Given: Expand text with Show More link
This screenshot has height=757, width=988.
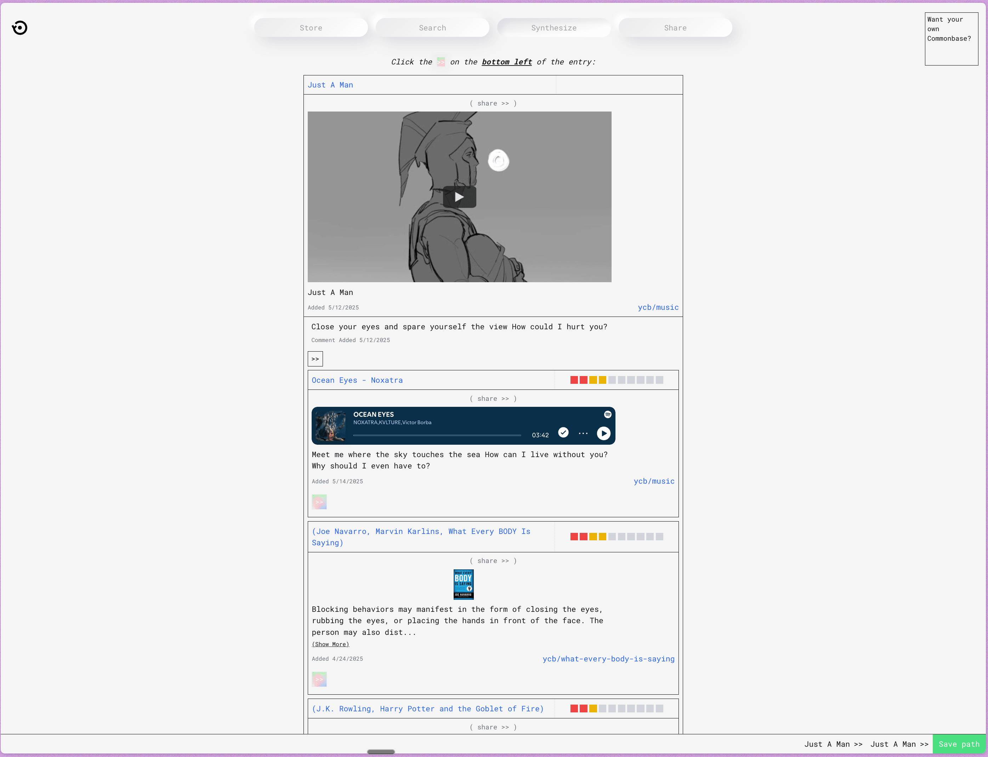Looking at the screenshot, I should 330,644.
